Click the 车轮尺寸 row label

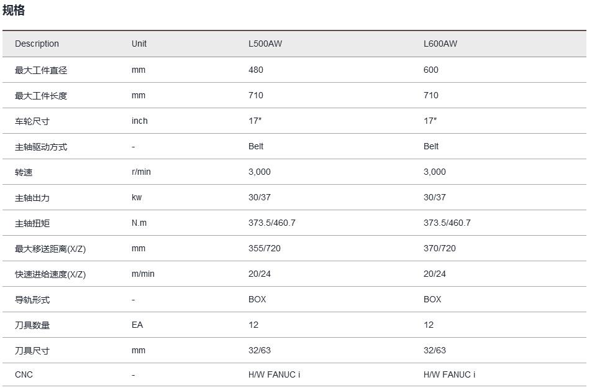coord(32,121)
